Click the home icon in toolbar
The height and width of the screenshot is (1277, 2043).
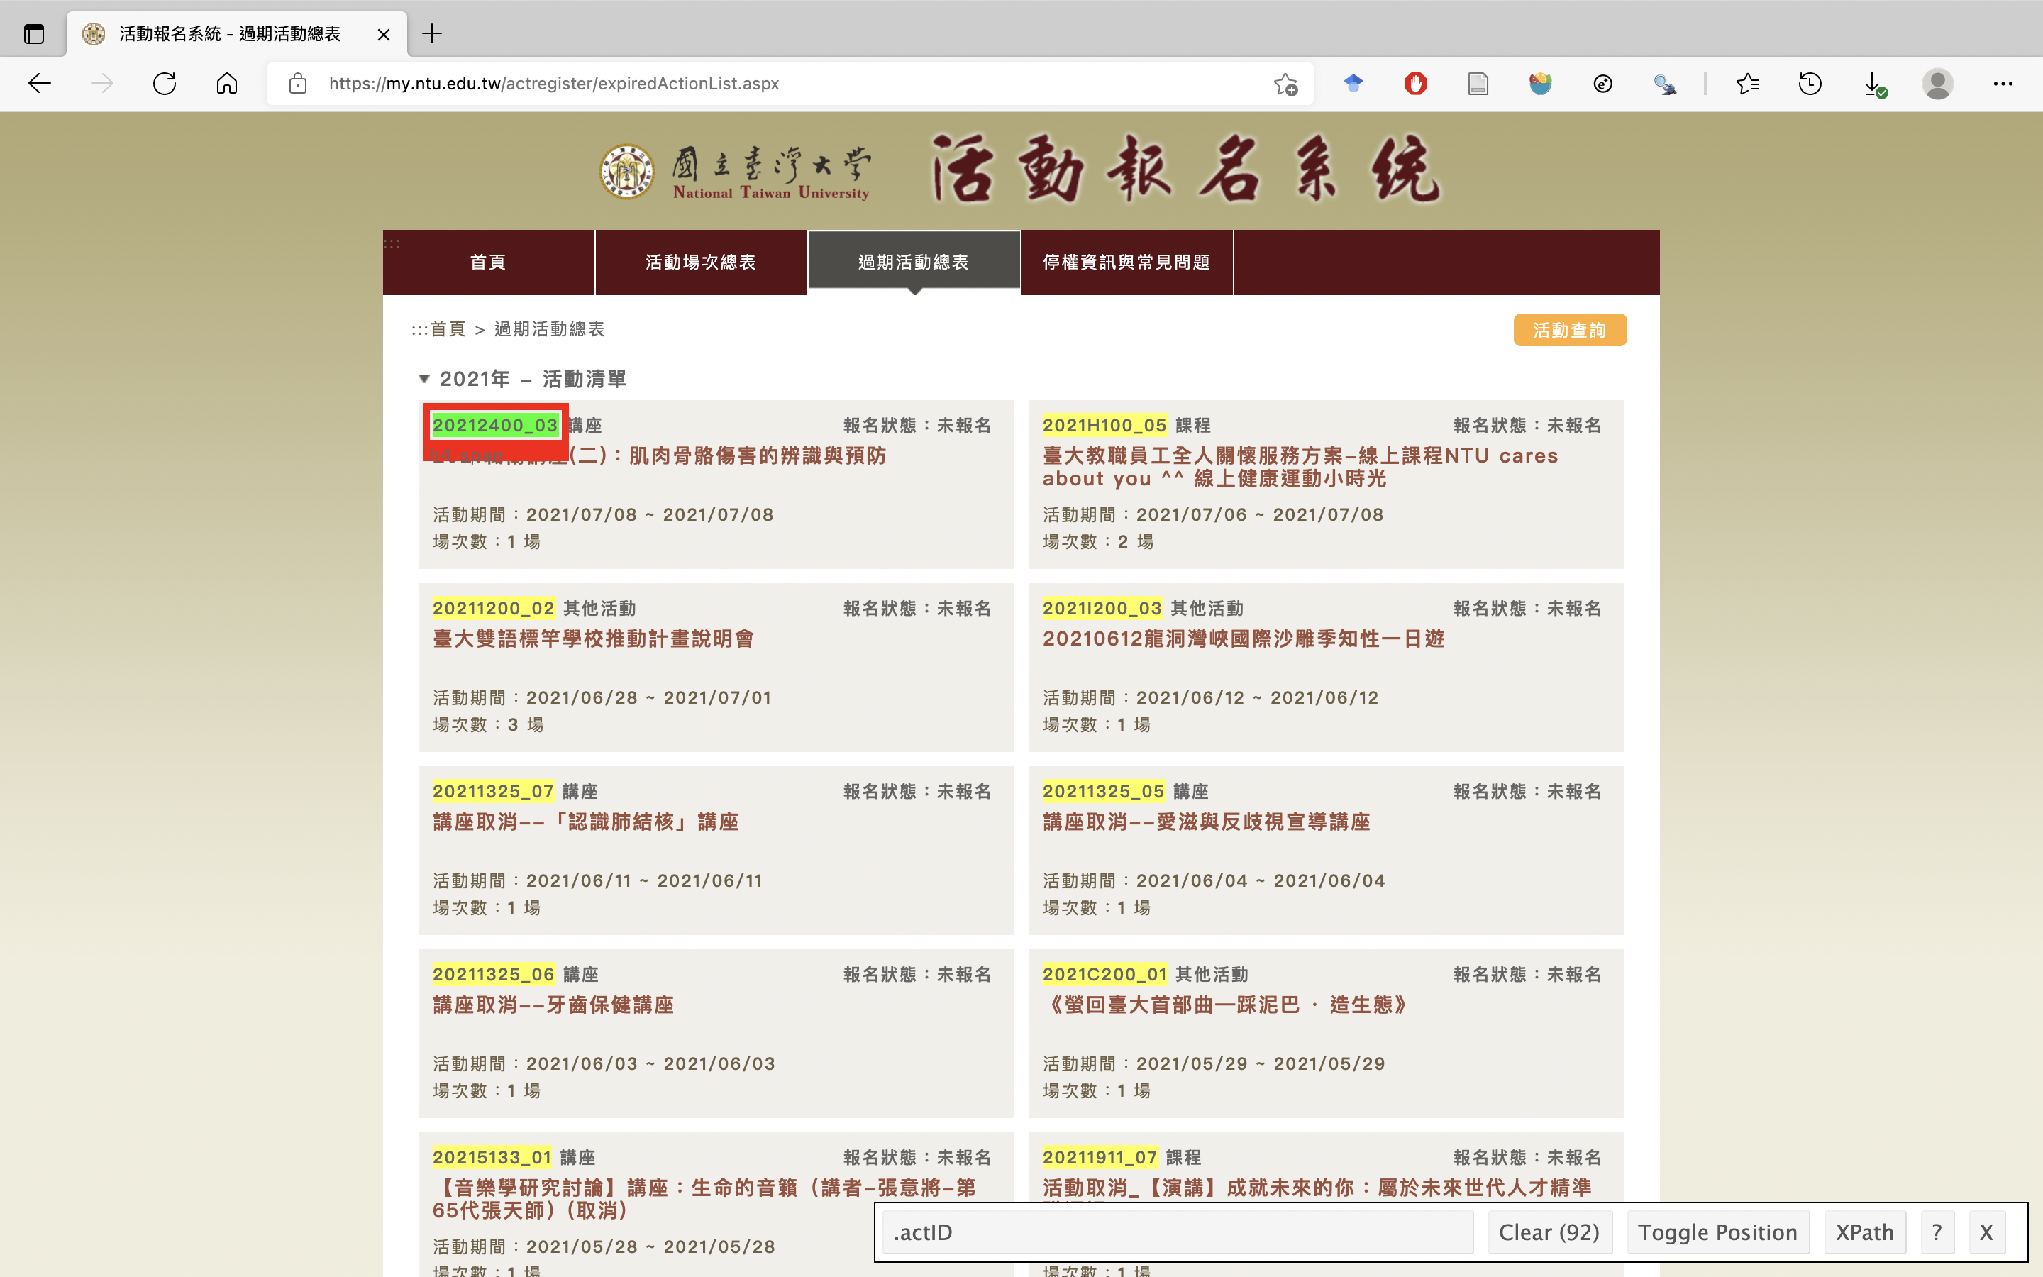(x=226, y=84)
